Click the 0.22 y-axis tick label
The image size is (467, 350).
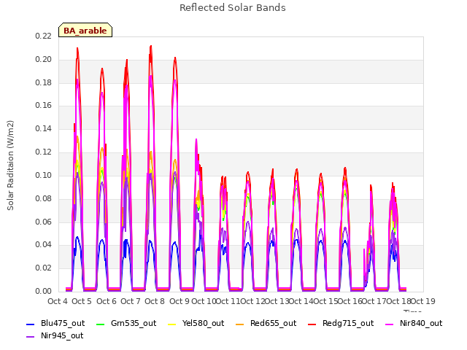[x=43, y=36]
